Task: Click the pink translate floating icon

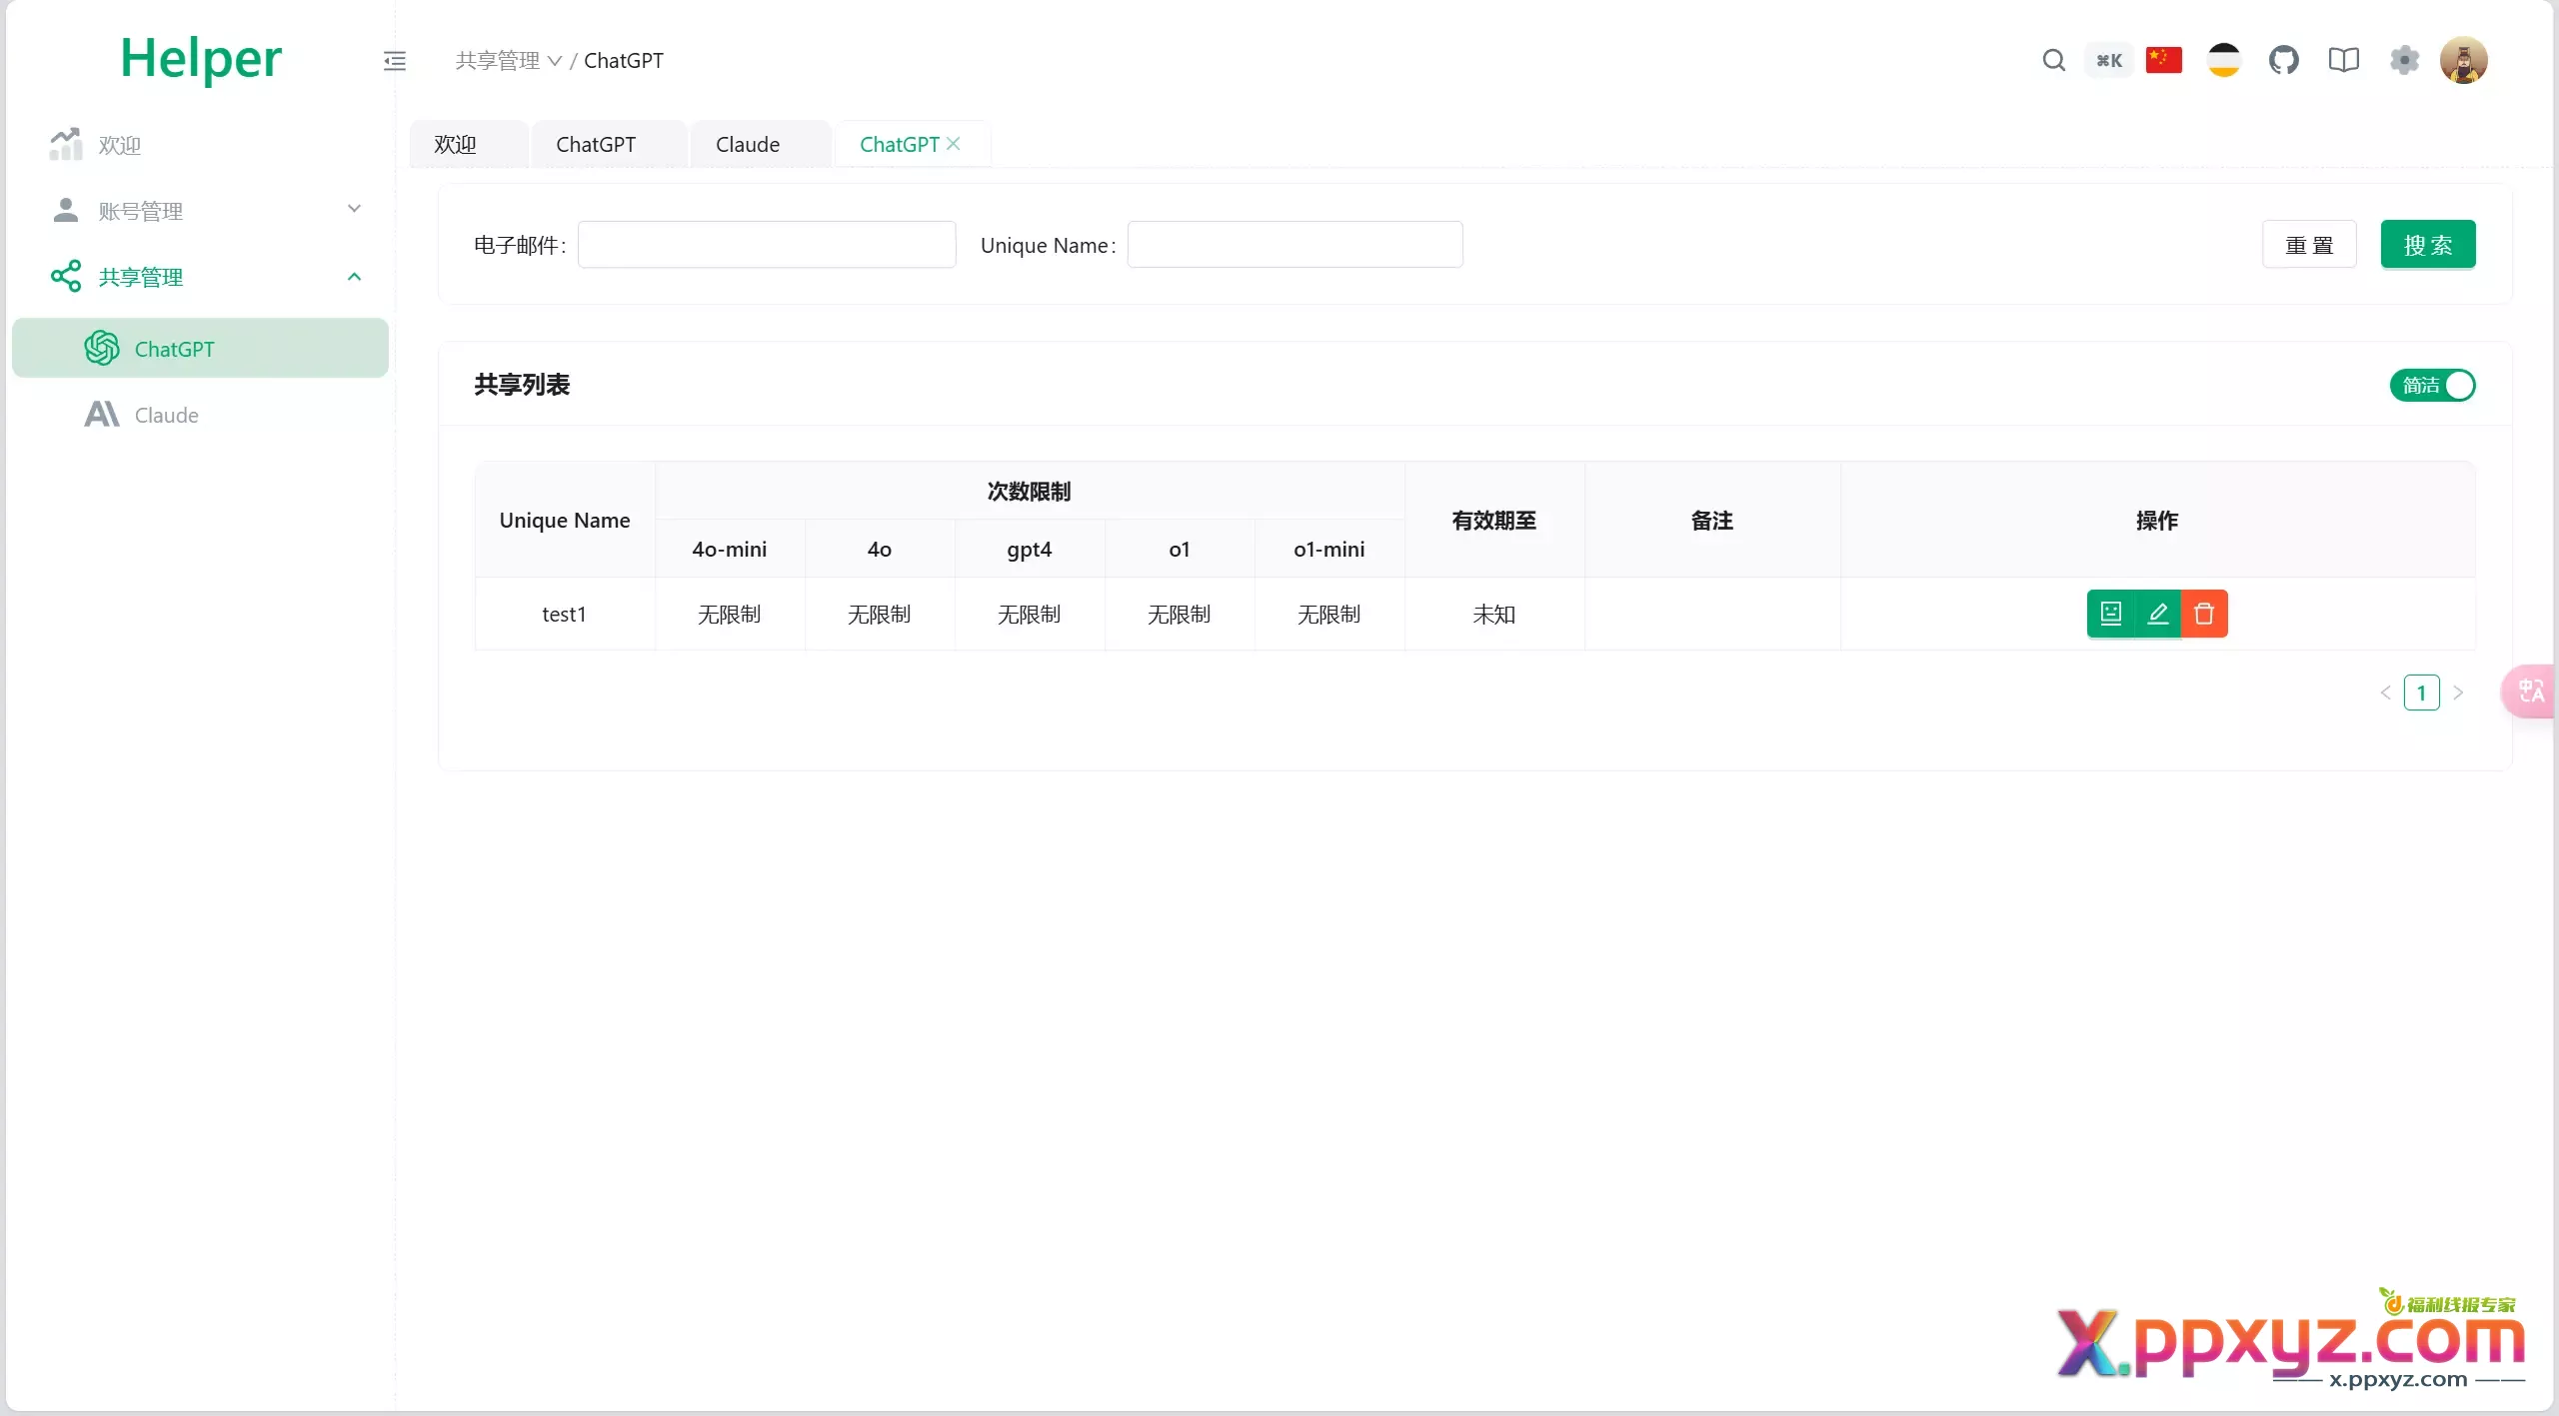Action: [x=2531, y=691]
